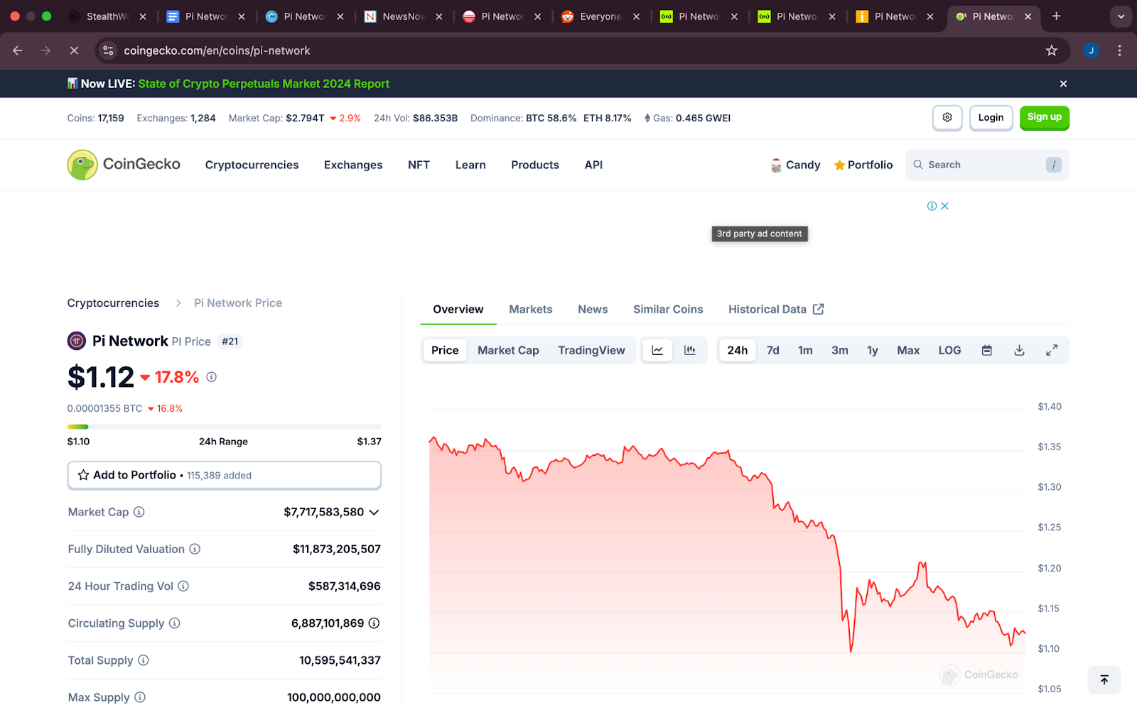Open circulating supply value details icon
1137x710 pixels.
coord(374,623)
